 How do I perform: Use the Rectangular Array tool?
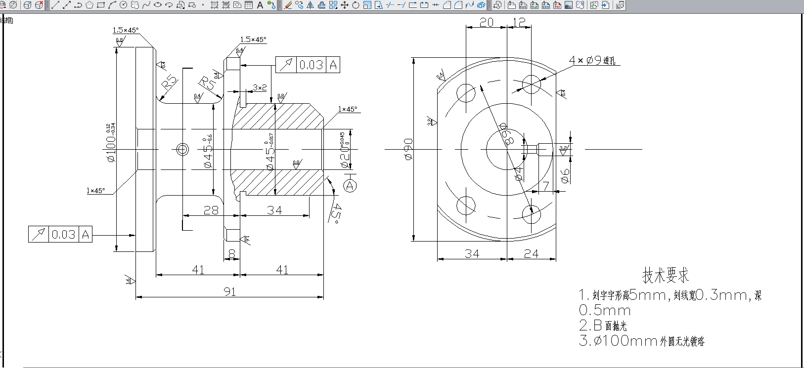[333, 5]
